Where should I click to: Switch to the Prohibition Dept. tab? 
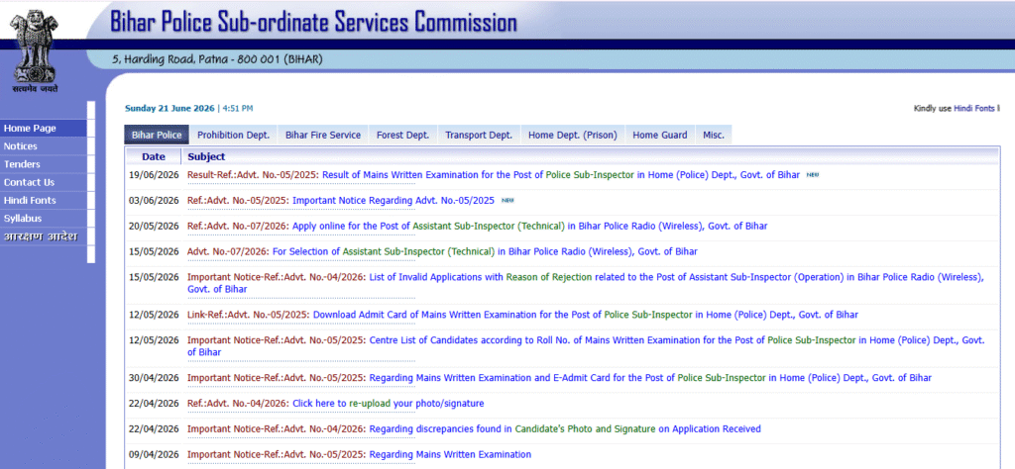pos(233,135)
